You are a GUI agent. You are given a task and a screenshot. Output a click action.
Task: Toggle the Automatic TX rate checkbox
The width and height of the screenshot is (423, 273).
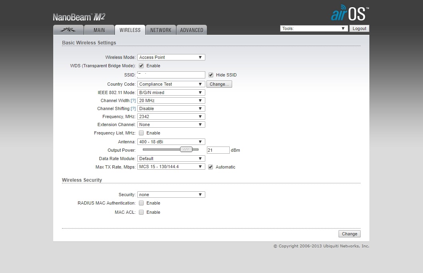tap(210, 167)
